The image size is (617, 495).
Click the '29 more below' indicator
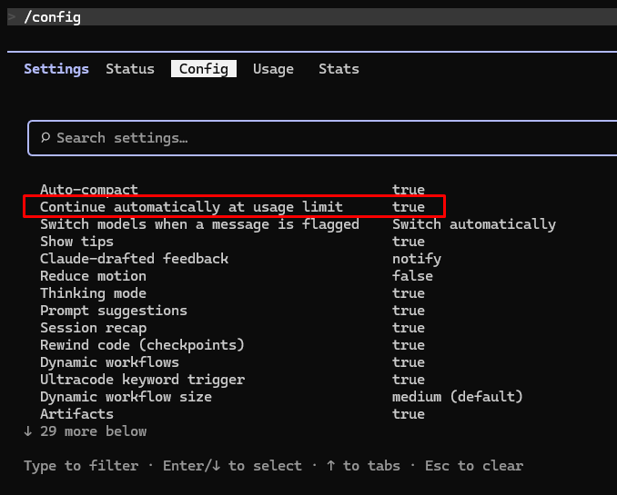85,431
